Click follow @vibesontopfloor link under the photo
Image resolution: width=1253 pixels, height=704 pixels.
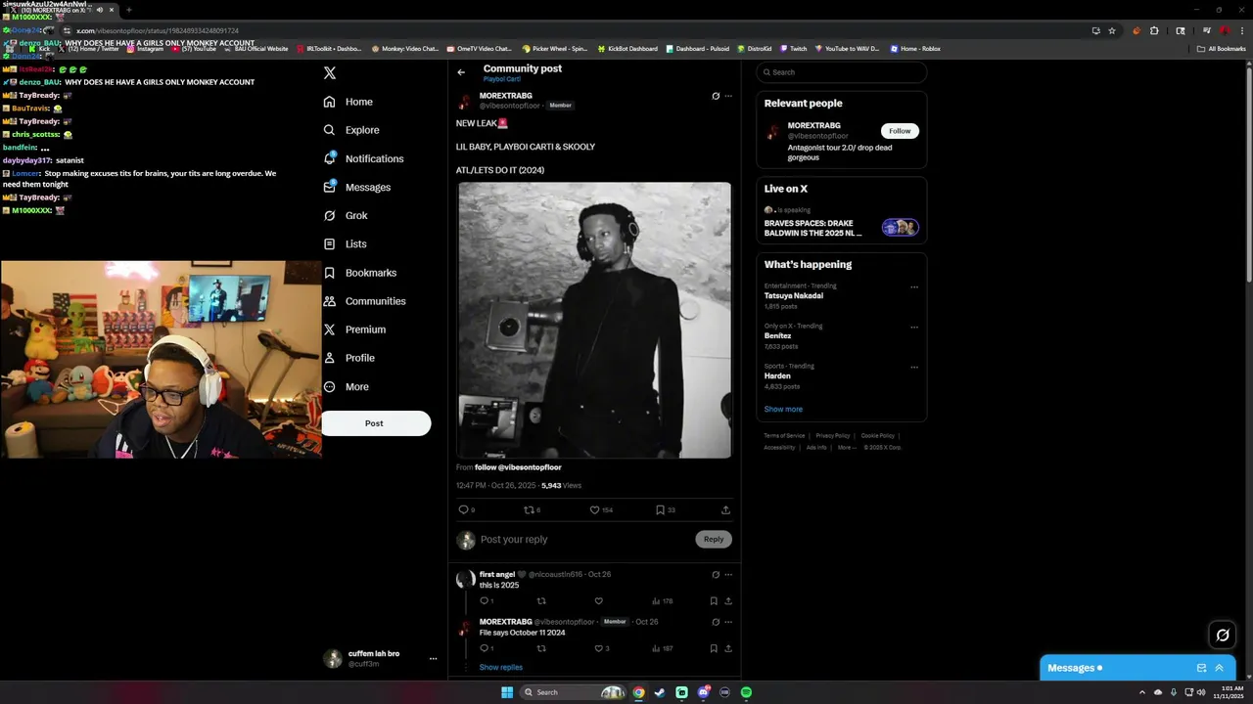pyautogui.click(x=518, y=467)
